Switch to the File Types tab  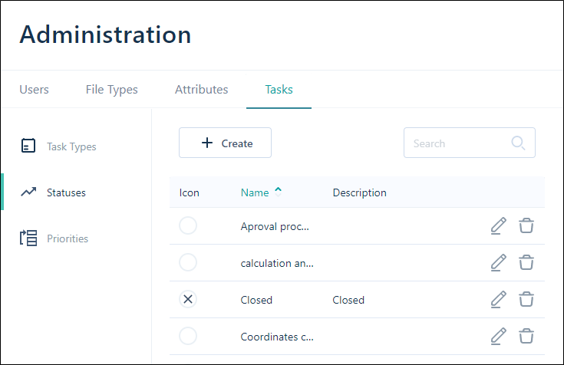[x=111, y=90]
